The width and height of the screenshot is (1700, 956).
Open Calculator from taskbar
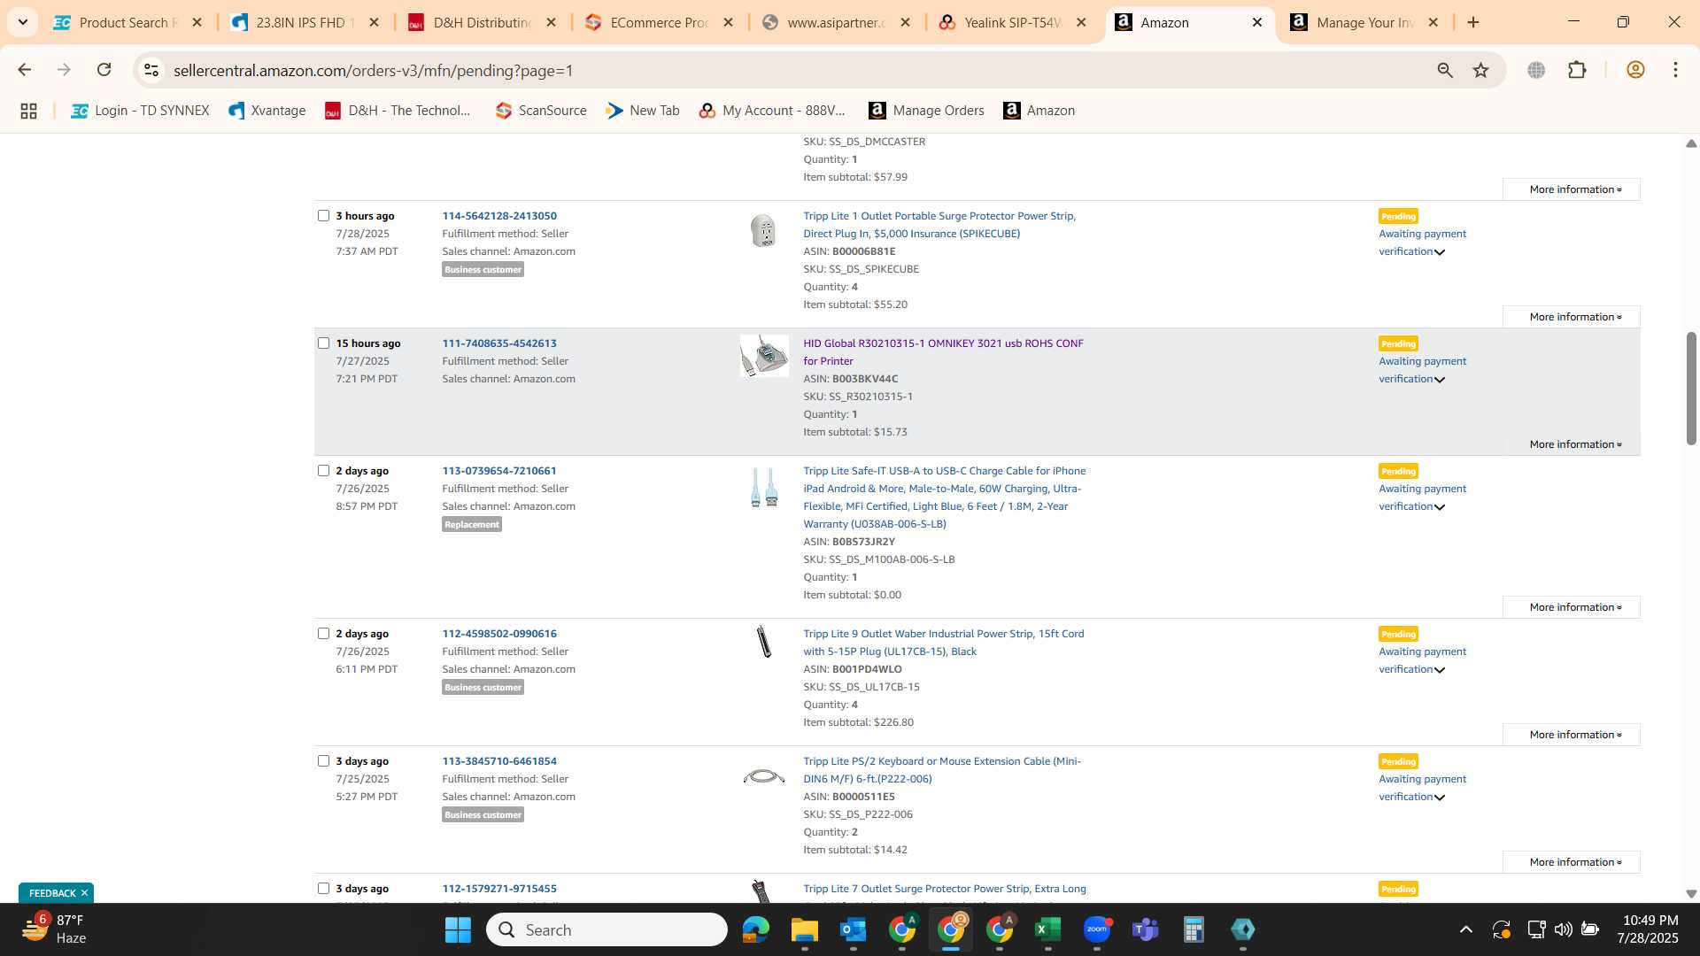(x=1194, y=929)
